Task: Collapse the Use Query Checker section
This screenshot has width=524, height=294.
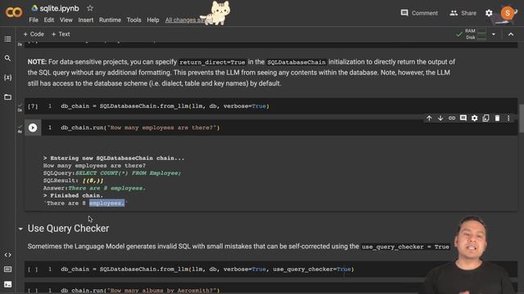Action: (x=20, y=229)
